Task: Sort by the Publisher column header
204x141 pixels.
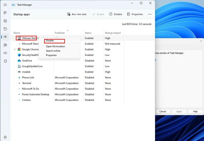Action: click(x=60, y=33)
